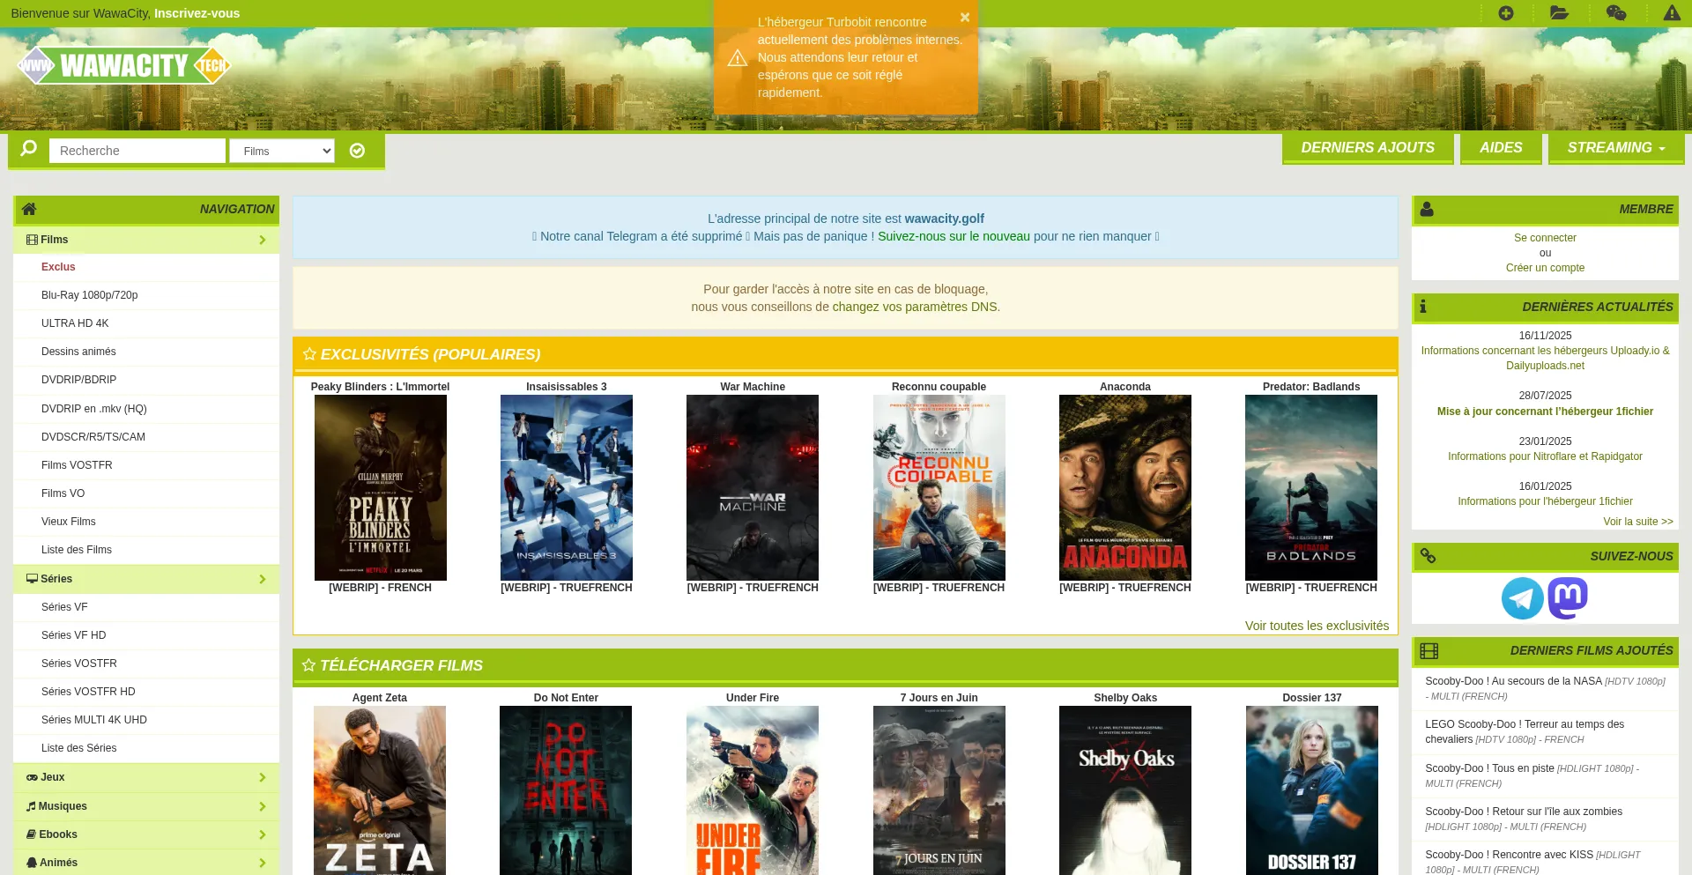Submit search with the check circle icon
This screenshot has width=1692, height=875.
coord(357,151)
